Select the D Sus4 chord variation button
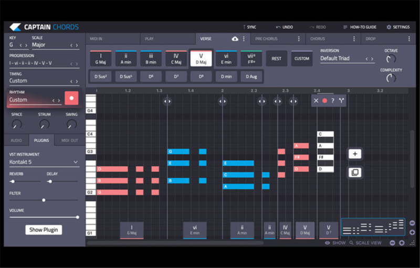This screenshot has height=268, width=420. coord(124,77)
